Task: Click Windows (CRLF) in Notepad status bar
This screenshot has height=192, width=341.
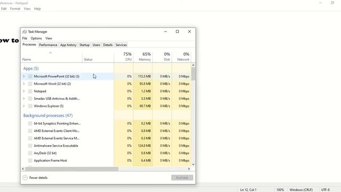Action: (301, 190)
